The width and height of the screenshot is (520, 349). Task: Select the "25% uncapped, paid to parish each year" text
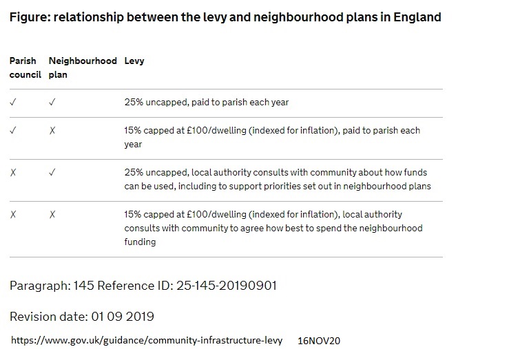click(x=207, y=103)
